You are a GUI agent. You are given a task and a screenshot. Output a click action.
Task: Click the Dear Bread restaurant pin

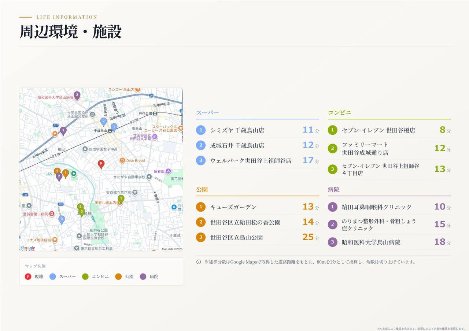point(122,160)
